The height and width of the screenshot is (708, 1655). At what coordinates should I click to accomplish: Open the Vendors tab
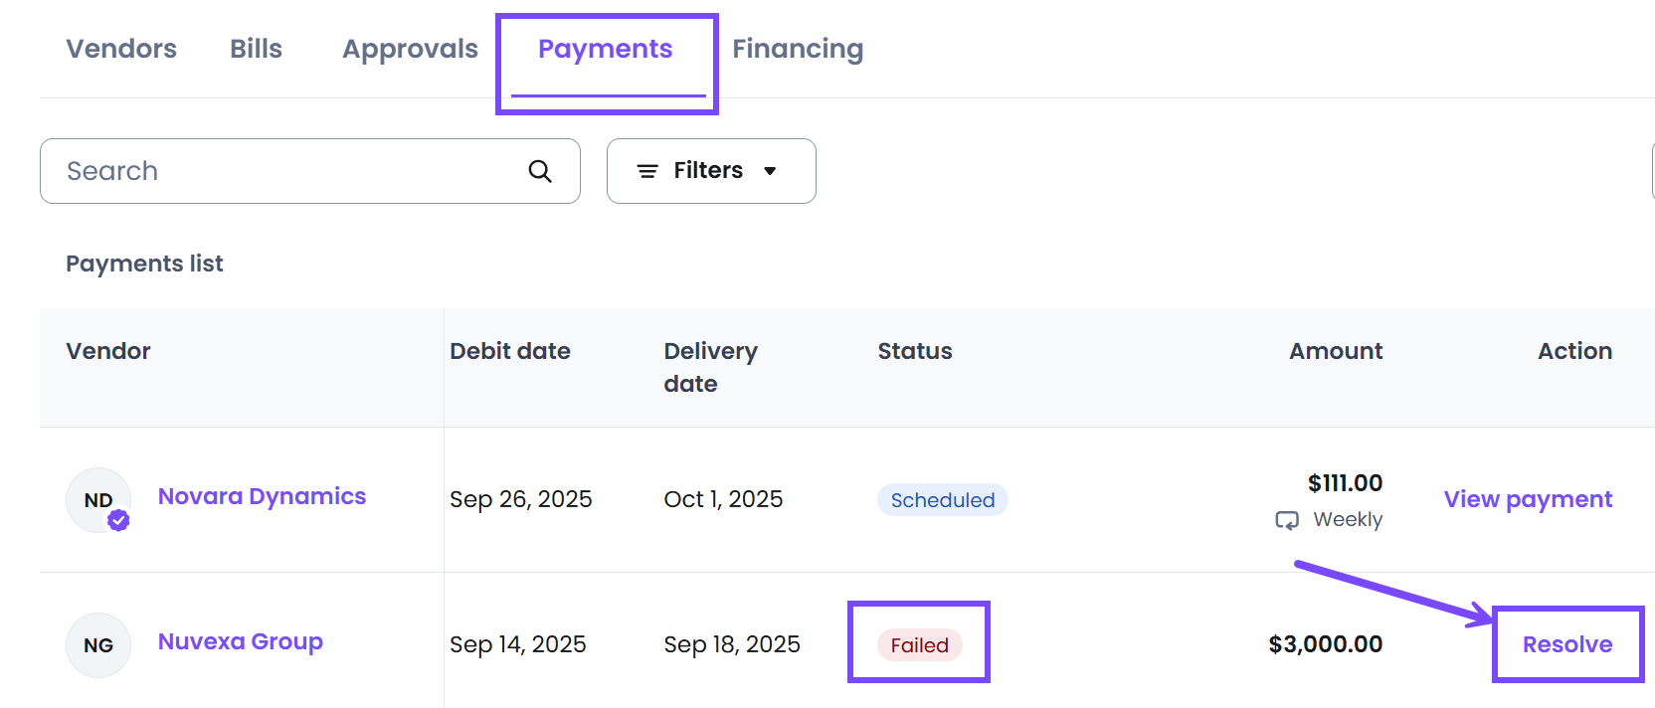(x=121, y=49)
